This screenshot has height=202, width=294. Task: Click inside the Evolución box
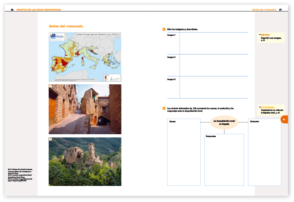pos(264,152)
